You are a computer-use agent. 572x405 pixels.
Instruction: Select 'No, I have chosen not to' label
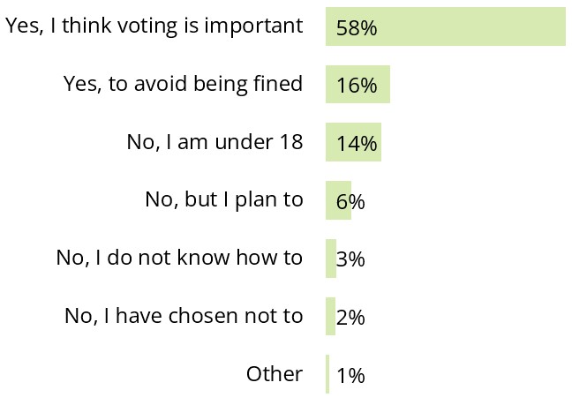184,316
